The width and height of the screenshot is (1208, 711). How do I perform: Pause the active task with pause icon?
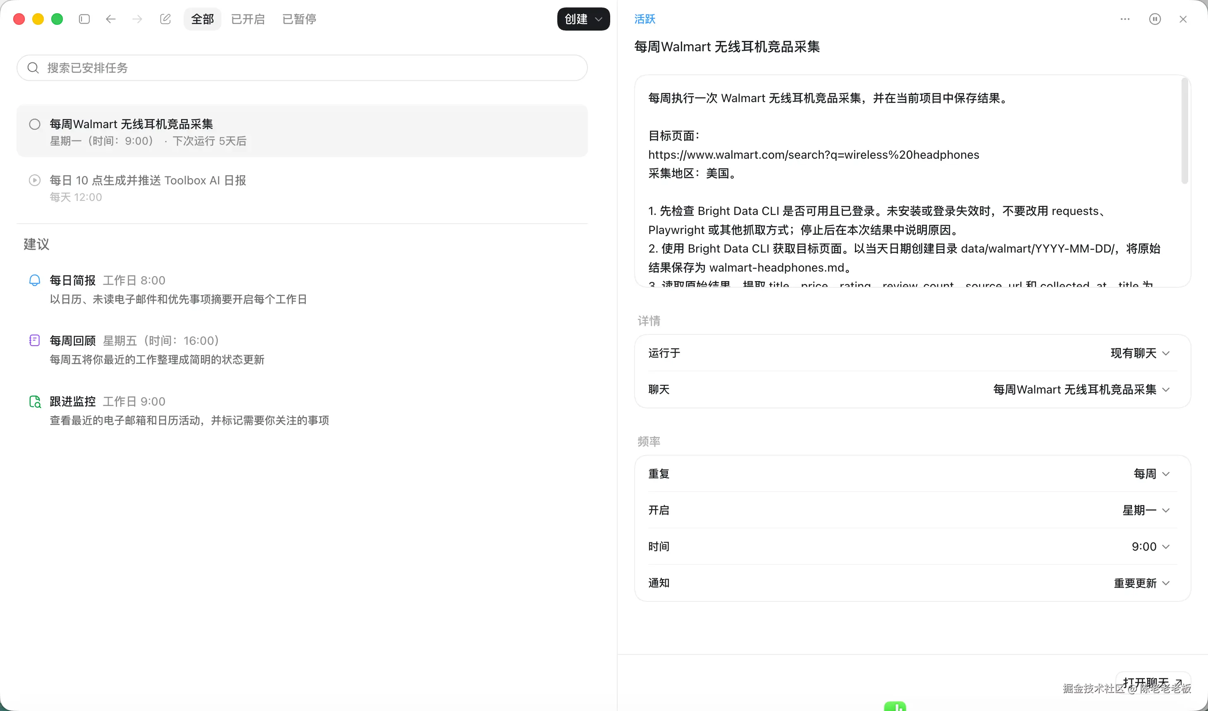pyautogui.click(x=1155, y=19)
